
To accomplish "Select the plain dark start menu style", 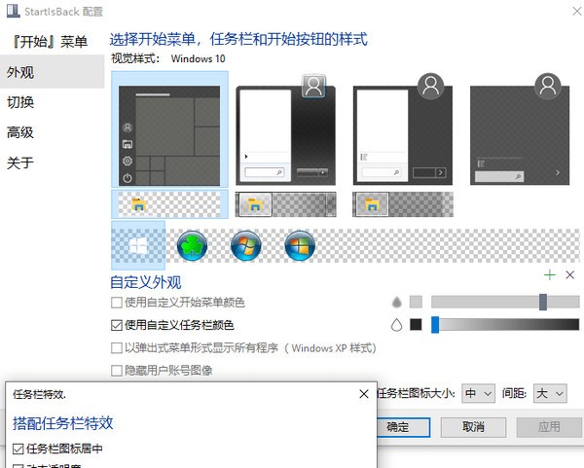I will [x=520, y=129].
